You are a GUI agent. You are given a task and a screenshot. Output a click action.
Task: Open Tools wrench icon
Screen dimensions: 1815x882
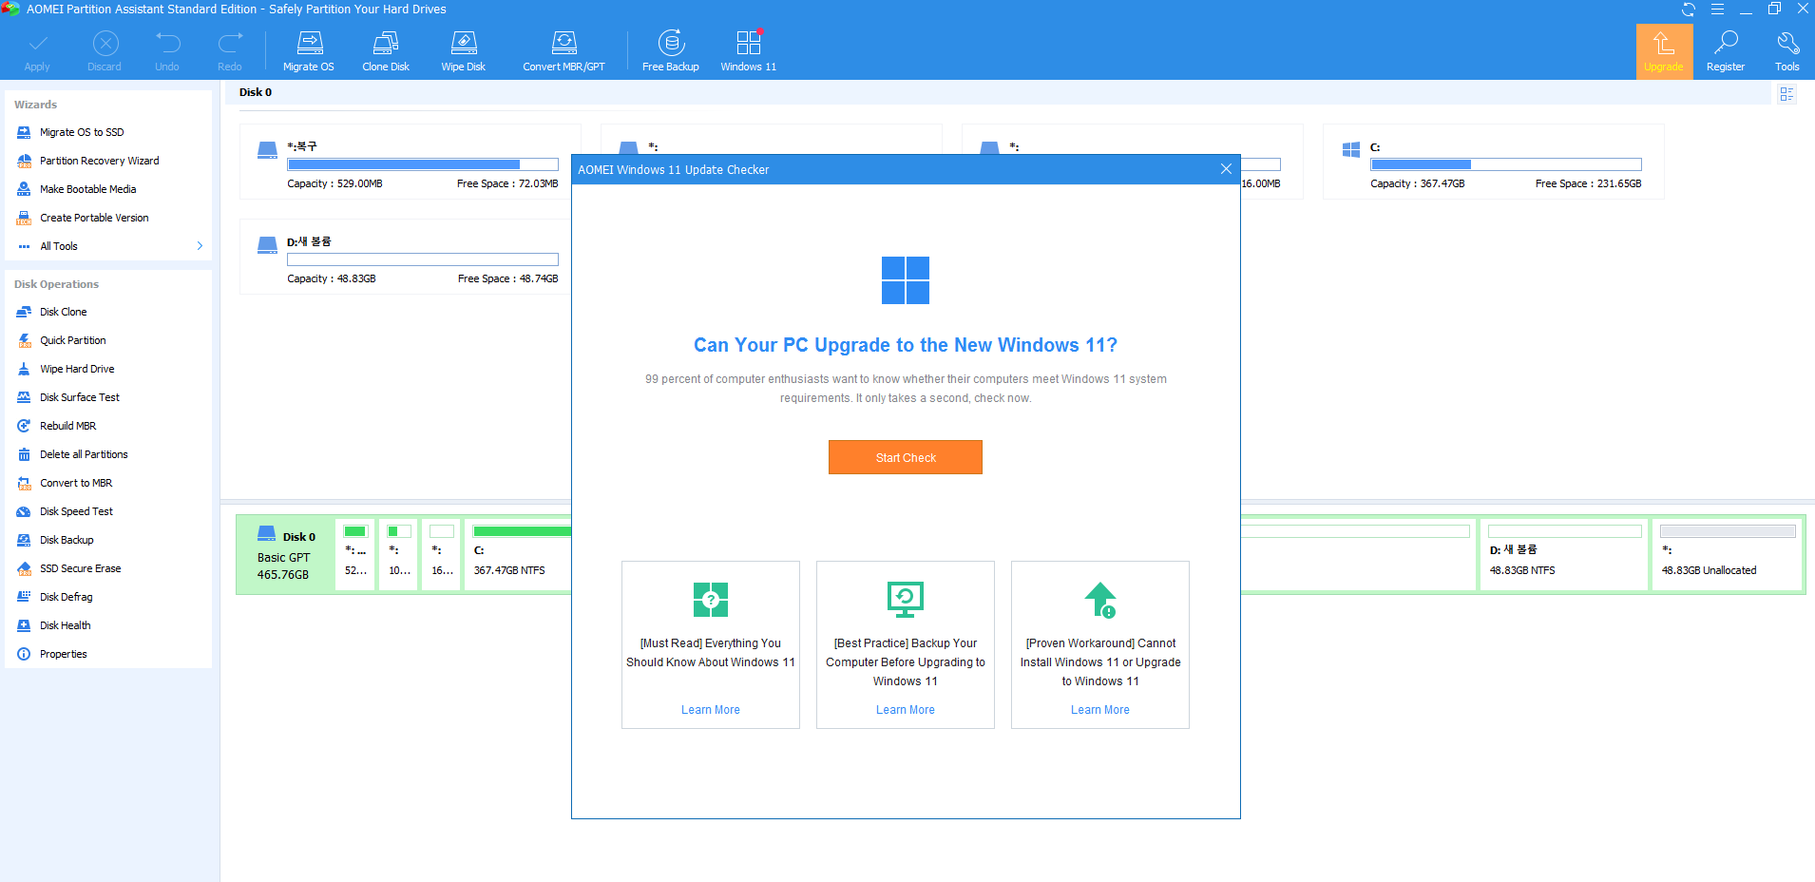(1787, 51)
